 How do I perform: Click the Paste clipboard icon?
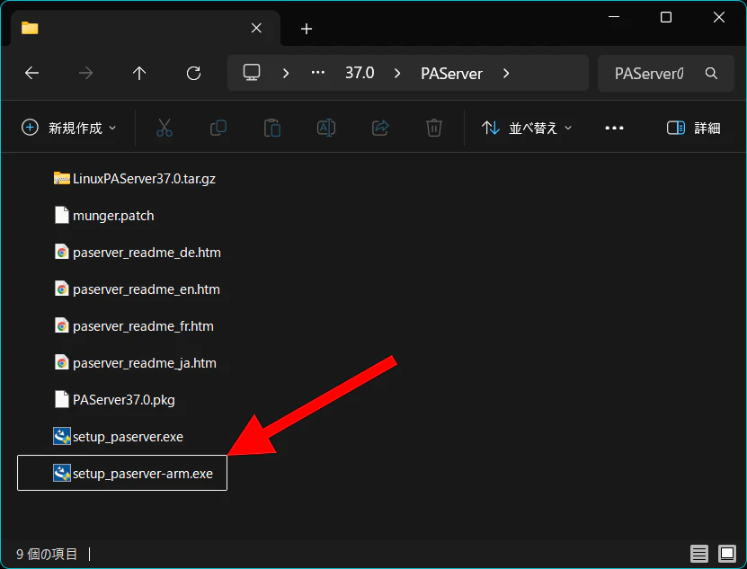[x=272, y=128]
